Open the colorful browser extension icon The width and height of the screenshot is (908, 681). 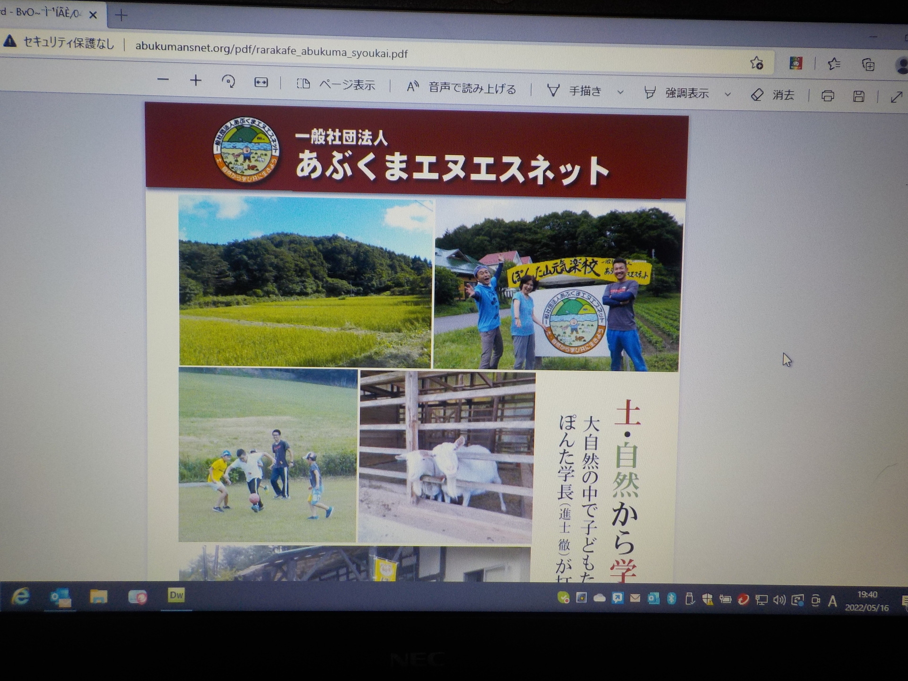(x=796, y=63)
